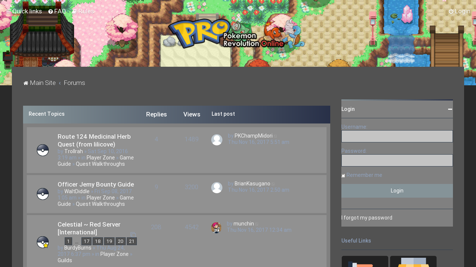Click the Login power icon
The height and width of the screenshot is (267, 476).
pos(451,11)
